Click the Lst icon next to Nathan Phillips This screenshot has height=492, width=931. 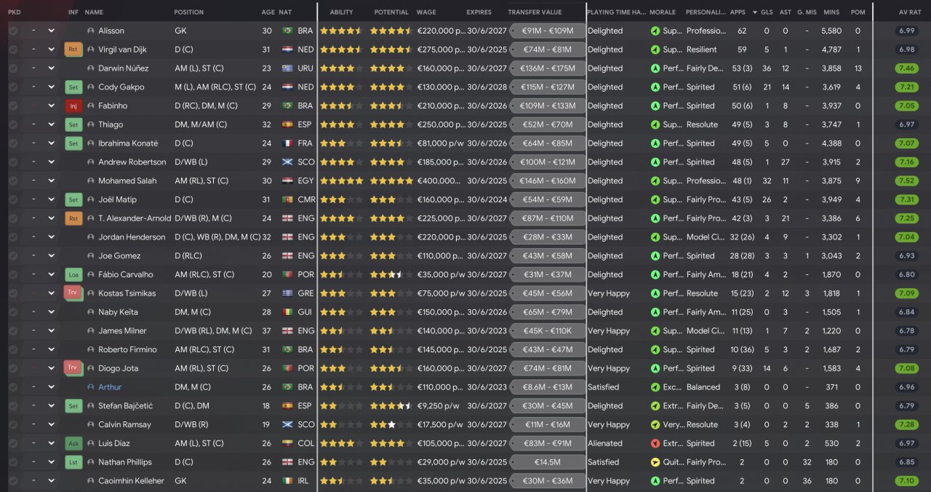tap(73, 462)
